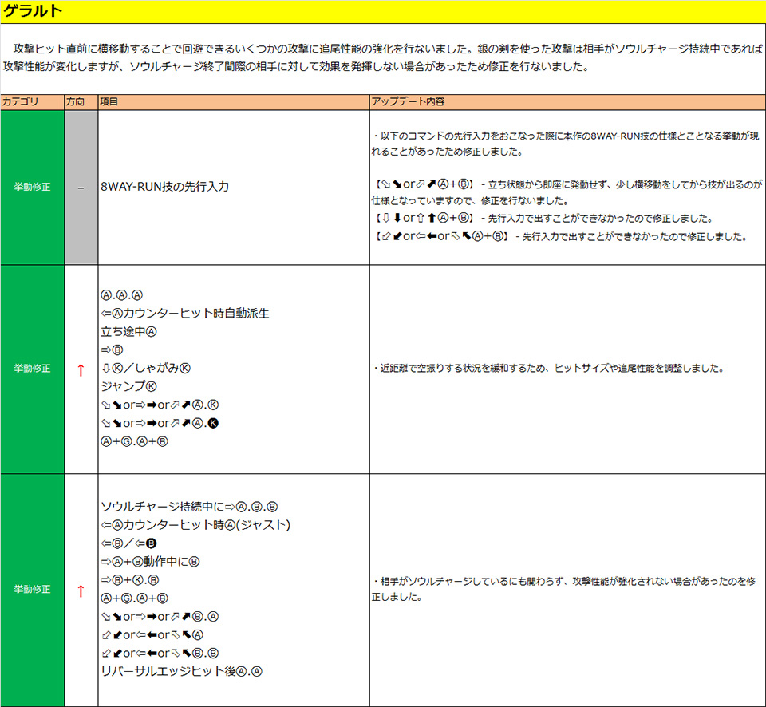Image resolution: width=766 pixels, height=707 pixels.
Task: Click the red up arrow beside Ⓐ.Ⓐ.Ⓐ row
Action: [81, 369]
